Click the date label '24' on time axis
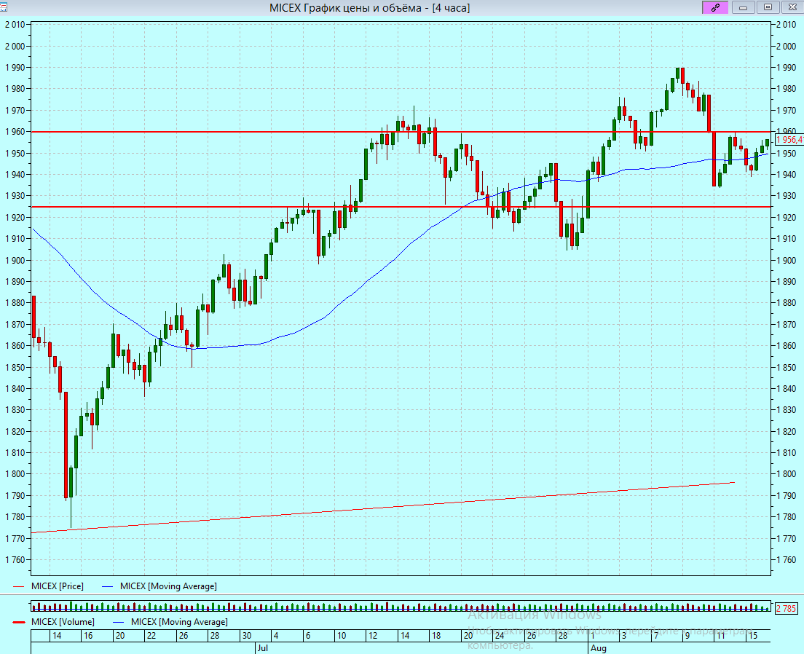The height and width of the screenshot is (654, 804). pos(500,636)
